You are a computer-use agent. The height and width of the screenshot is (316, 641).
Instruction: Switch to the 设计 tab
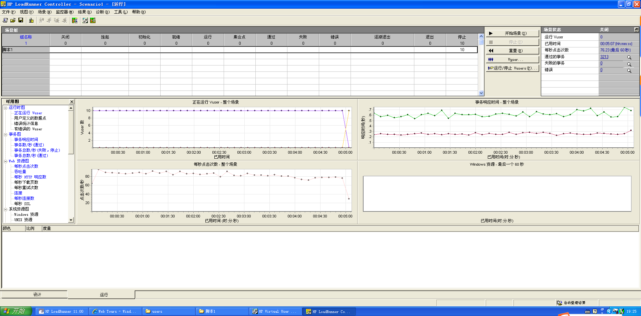click(x=37, y=295)
